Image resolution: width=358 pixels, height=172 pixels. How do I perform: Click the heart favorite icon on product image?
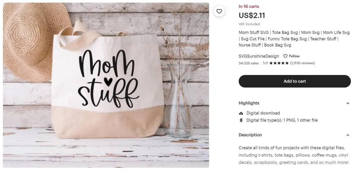pyautogui.click(x=219, y=11)
